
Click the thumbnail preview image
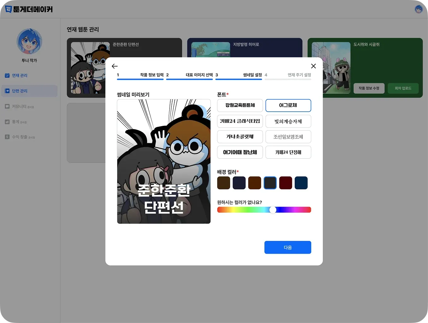(164, 161)
